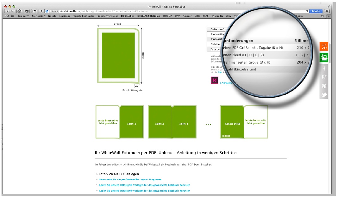Open the Google Buchsuche bookmark
The height and width of the screenshot is (197, 337).
84,16
